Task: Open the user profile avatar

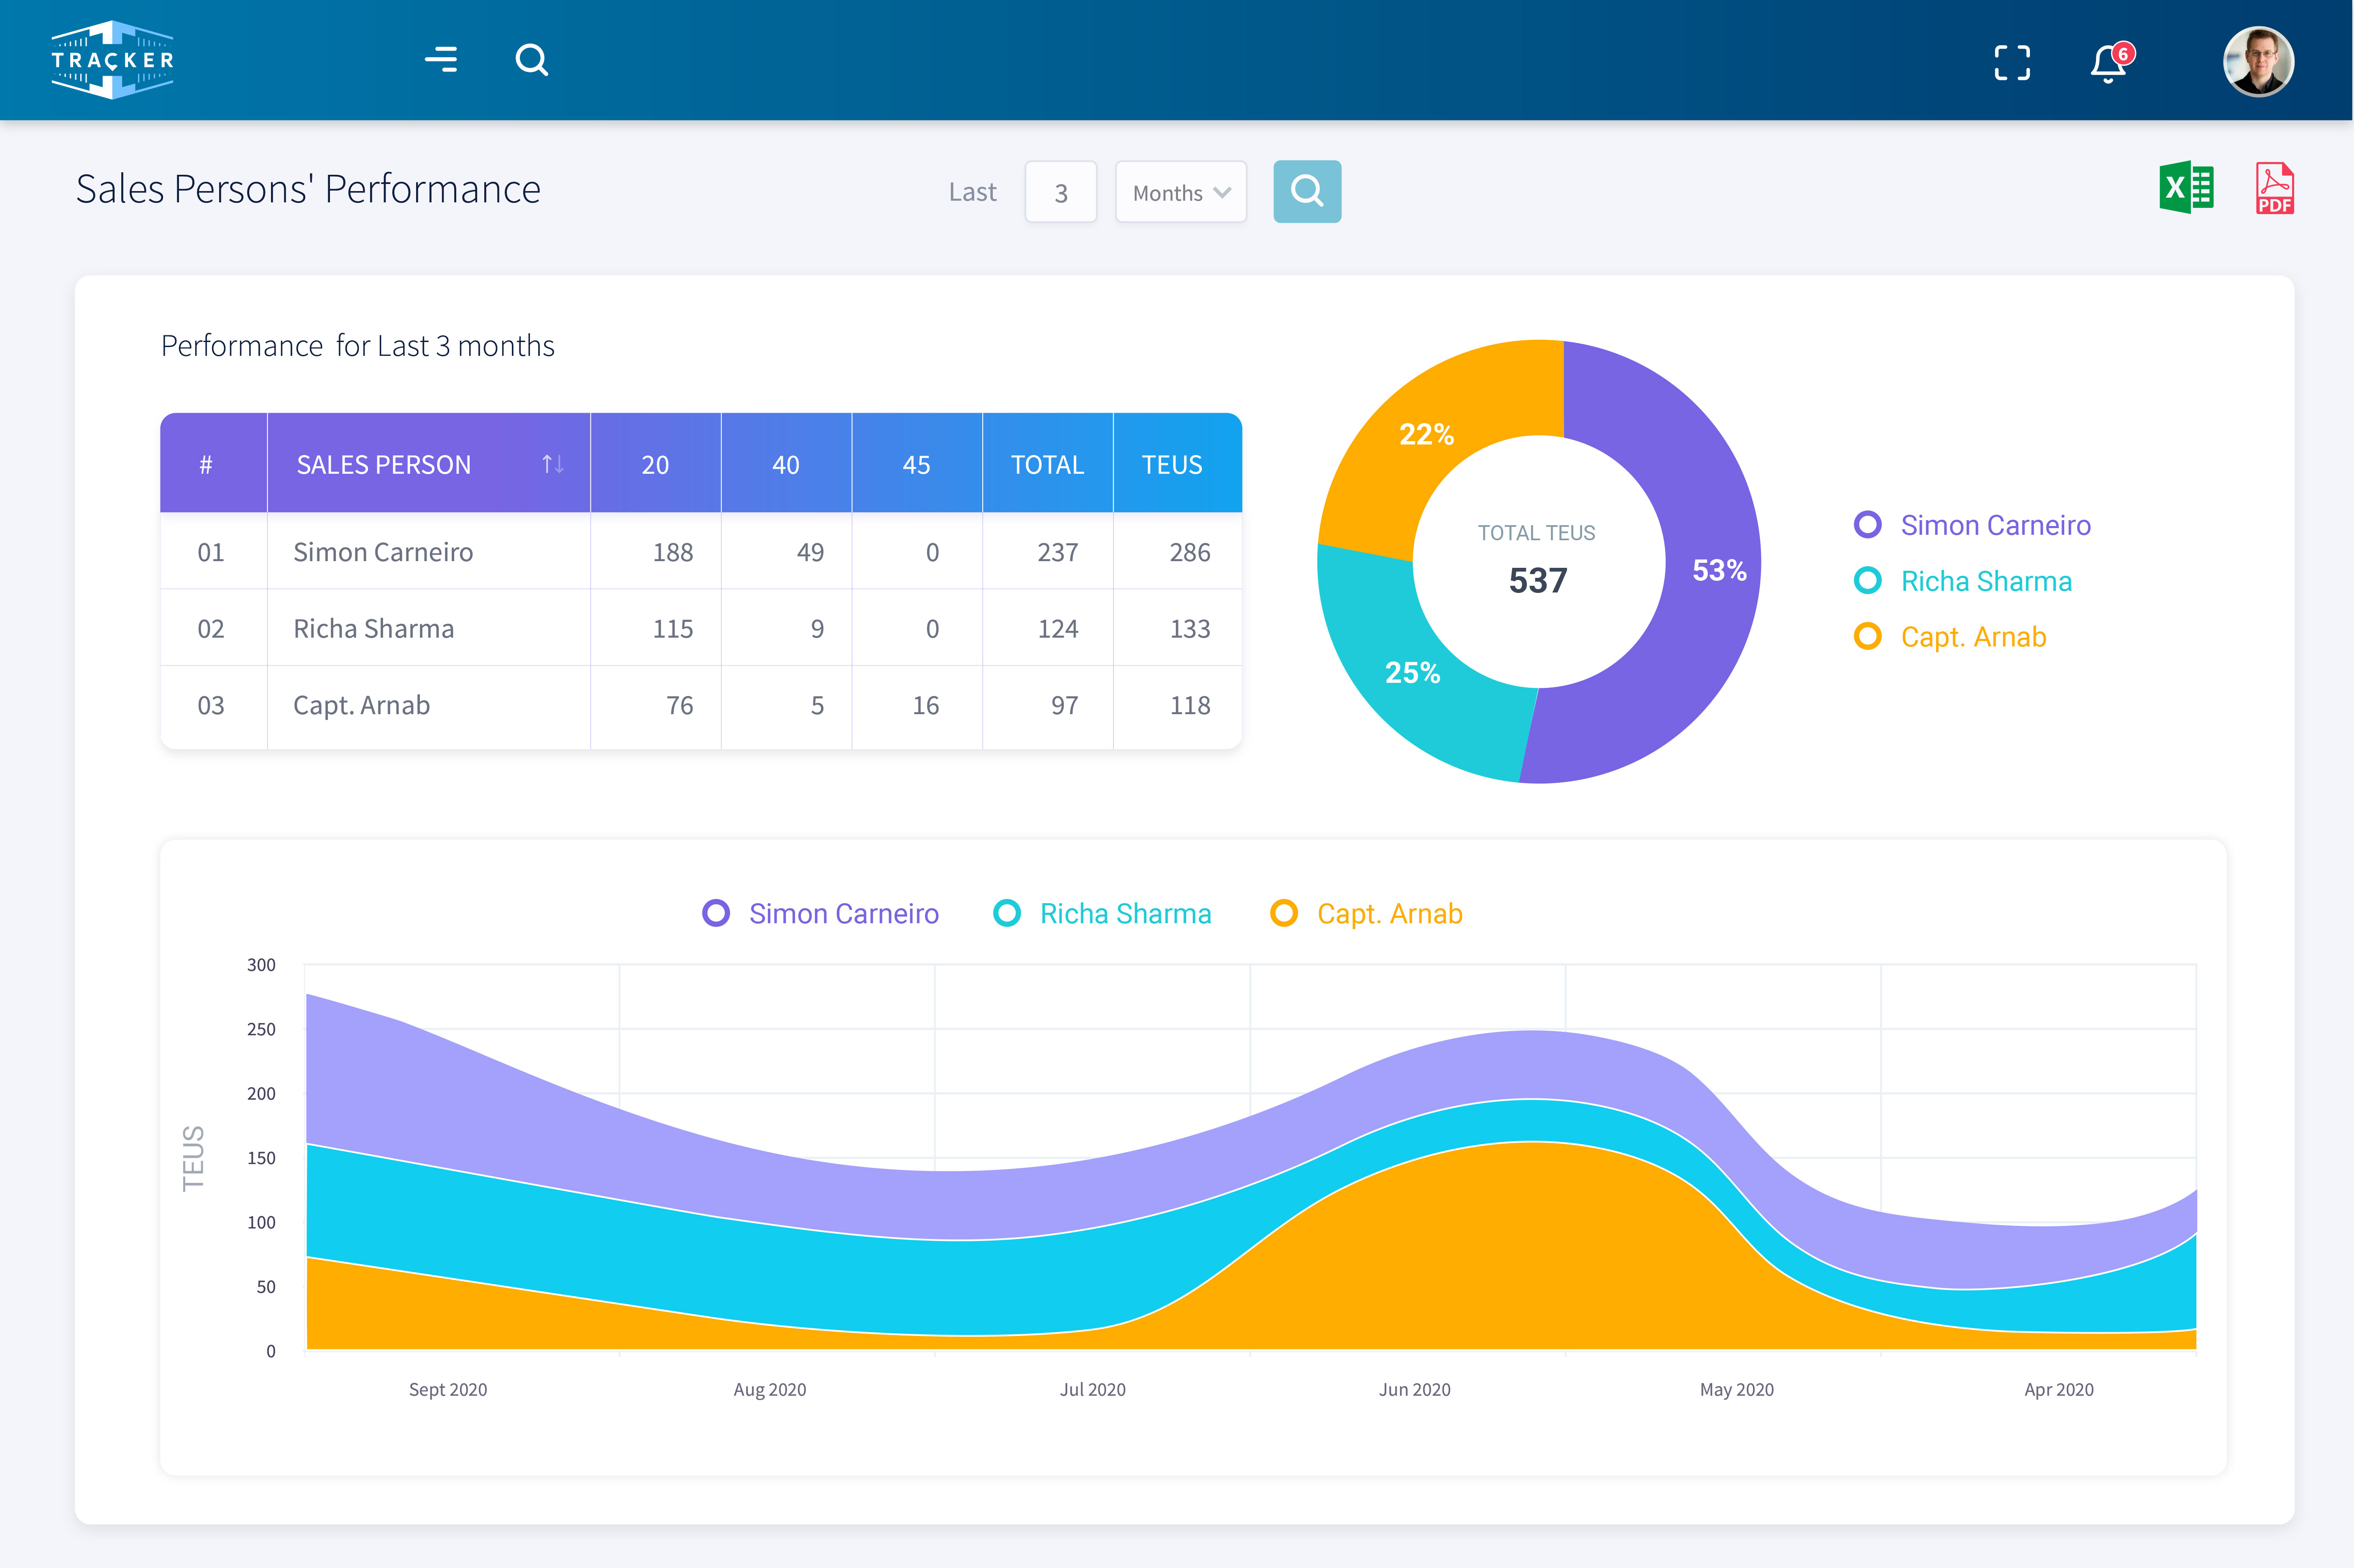Action: (2258, 61)
